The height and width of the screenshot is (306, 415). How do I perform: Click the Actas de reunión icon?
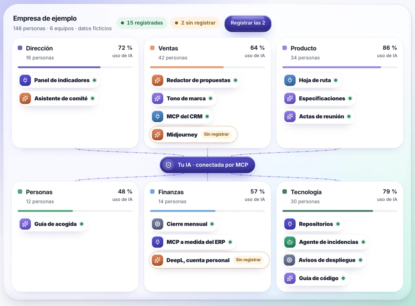tap(290, 116)
